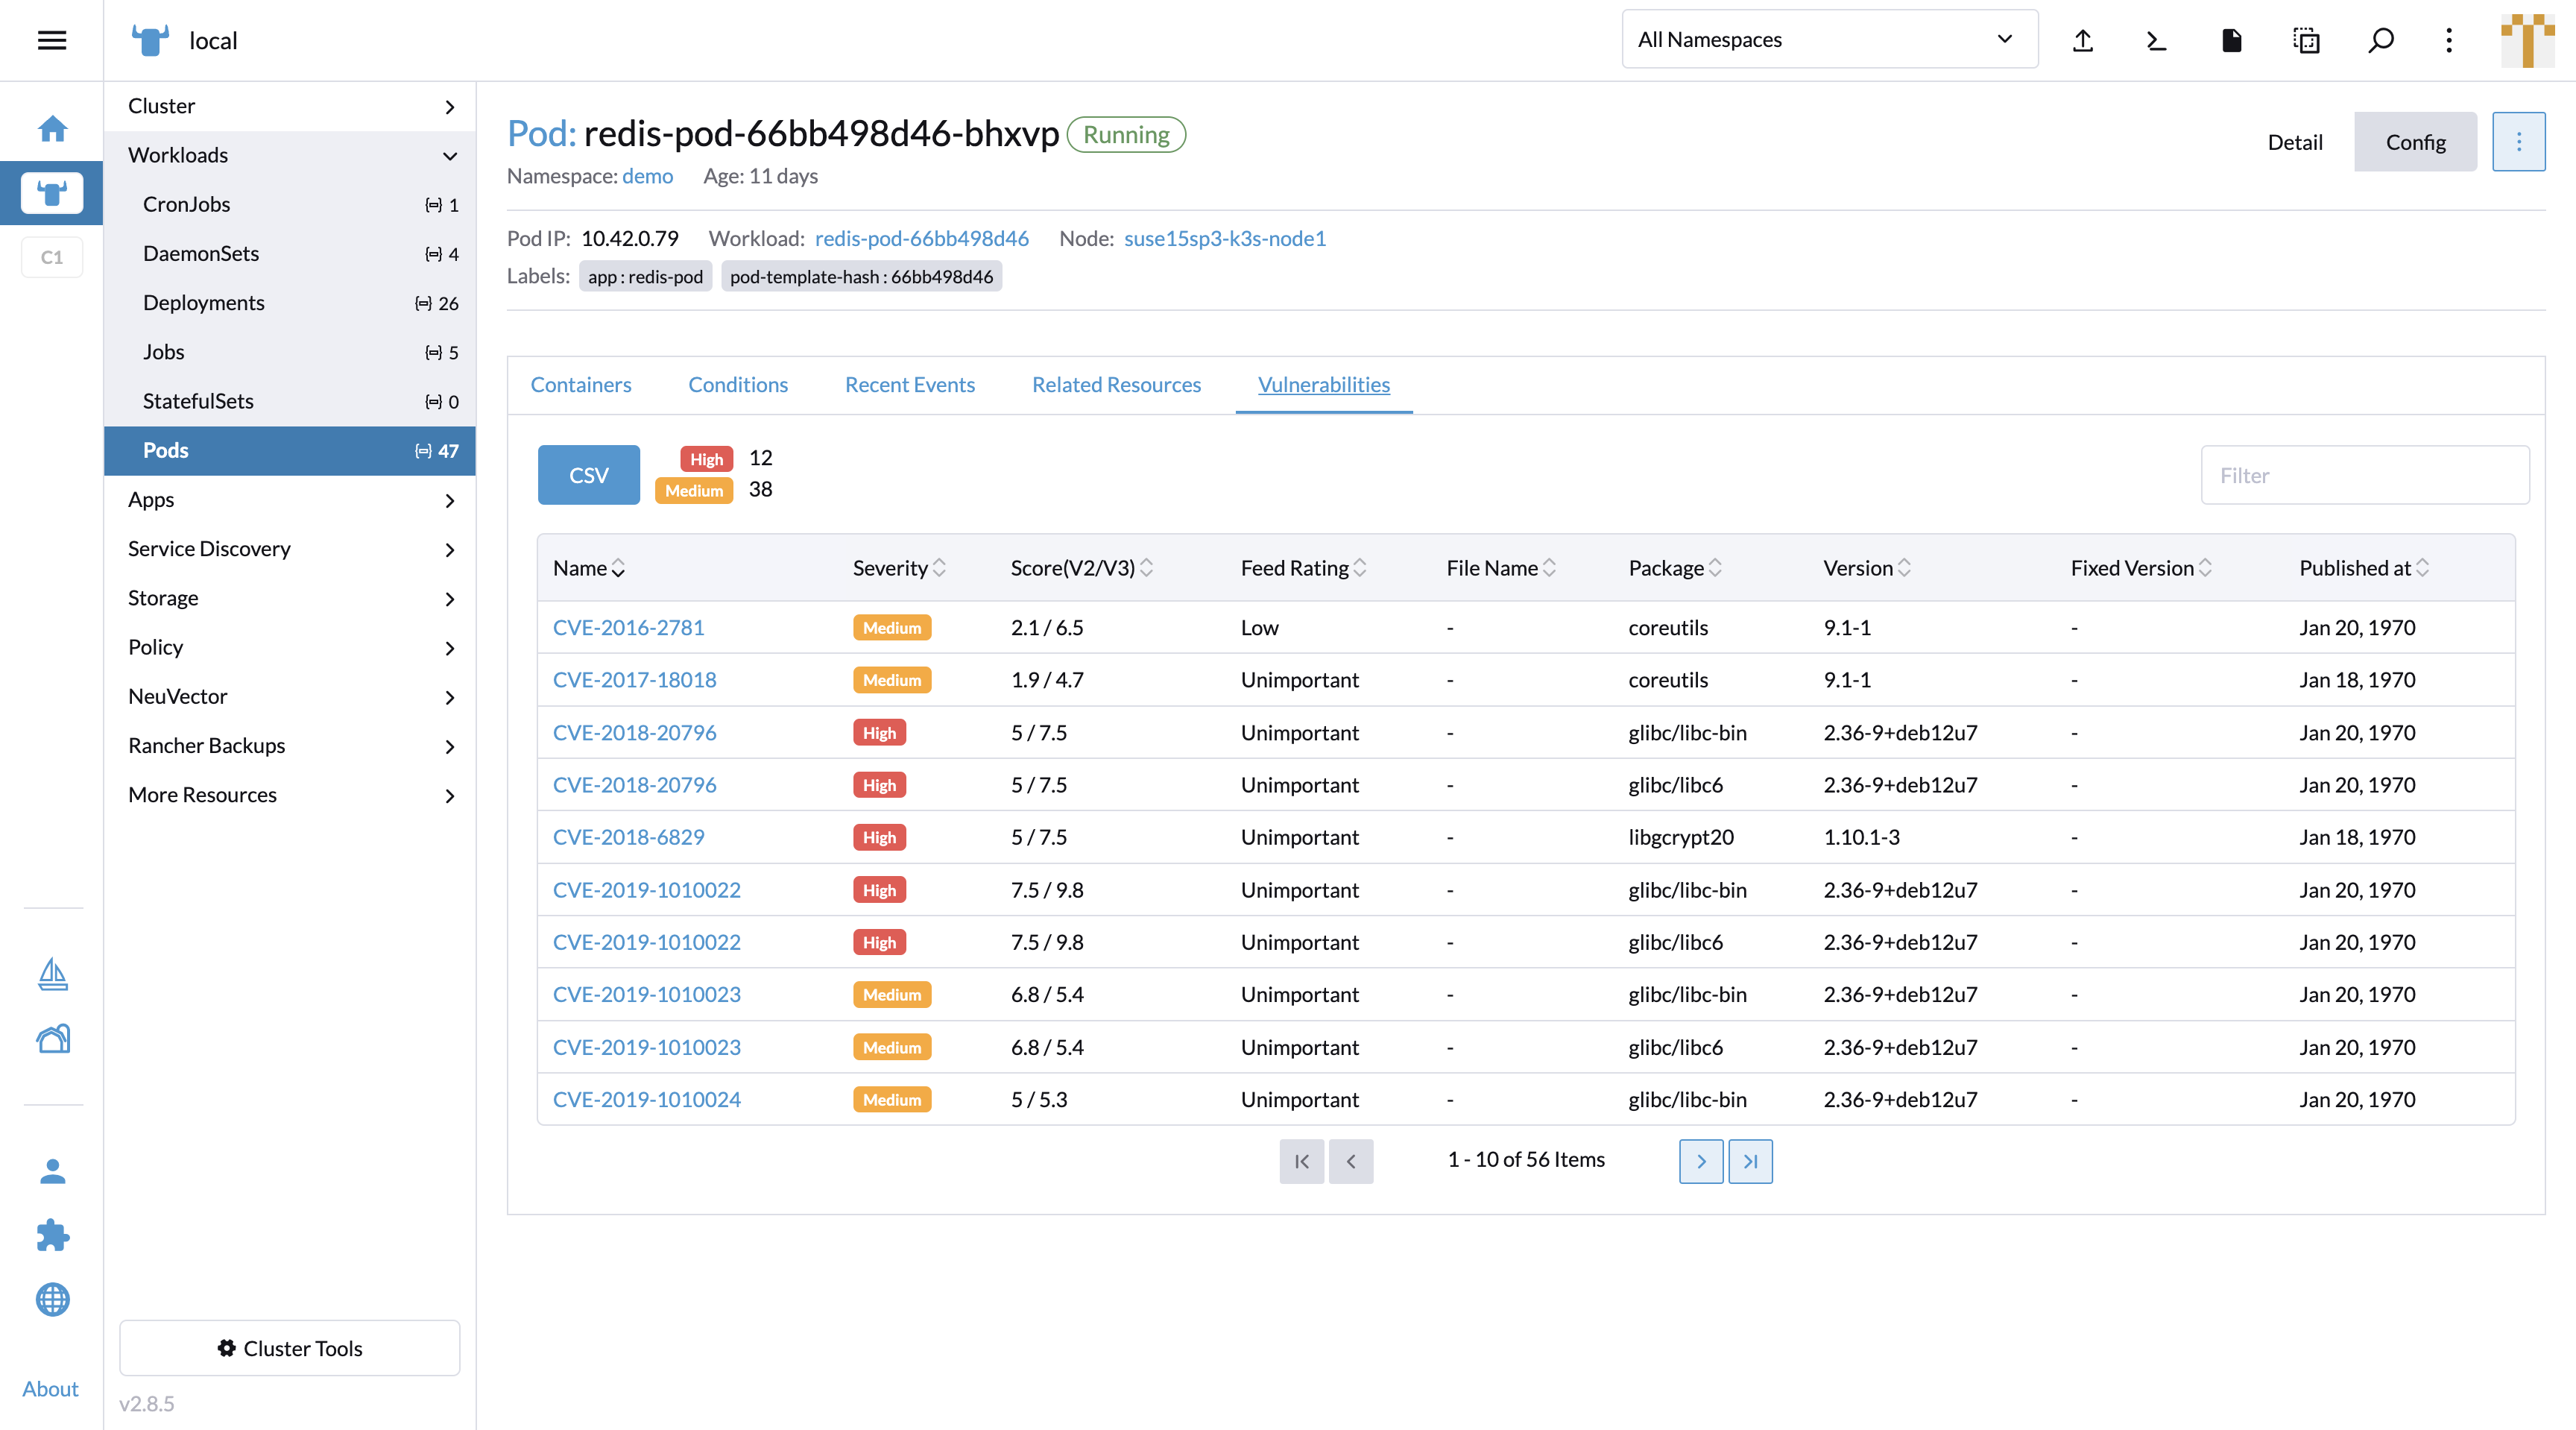Download KubeConfig file icon

(x=2231, y=40)
